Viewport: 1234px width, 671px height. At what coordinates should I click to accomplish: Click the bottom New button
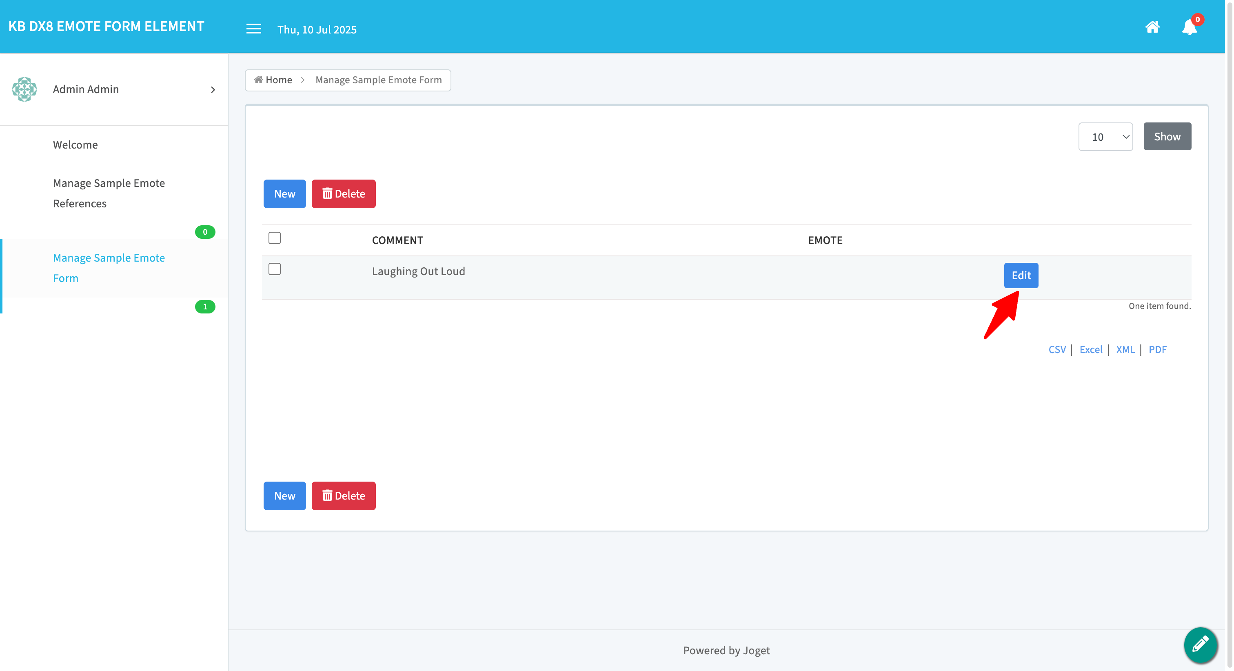click(x=284, y=495)
